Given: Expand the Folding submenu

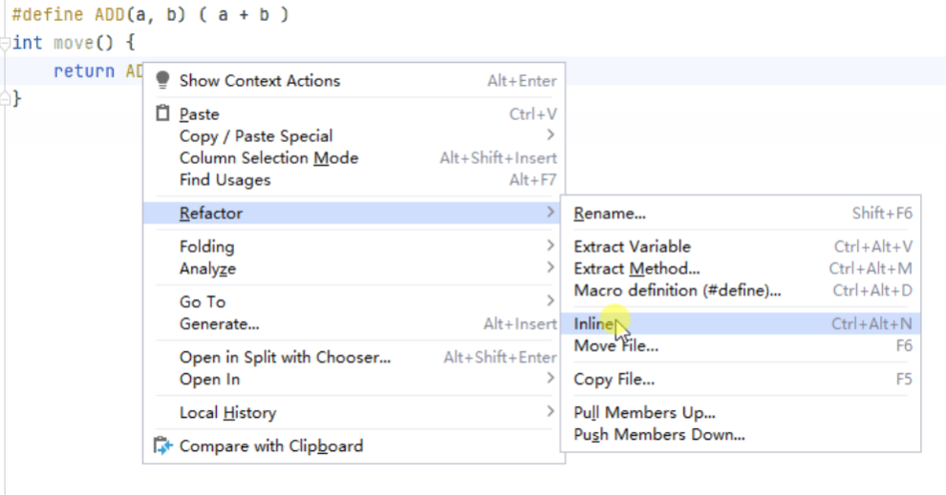Looking at the screenshot, I should click(549, 246).
